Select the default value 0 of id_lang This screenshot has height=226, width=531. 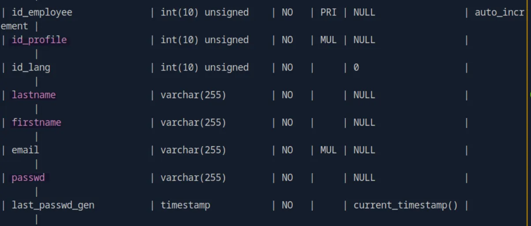(x=356, y=67)
